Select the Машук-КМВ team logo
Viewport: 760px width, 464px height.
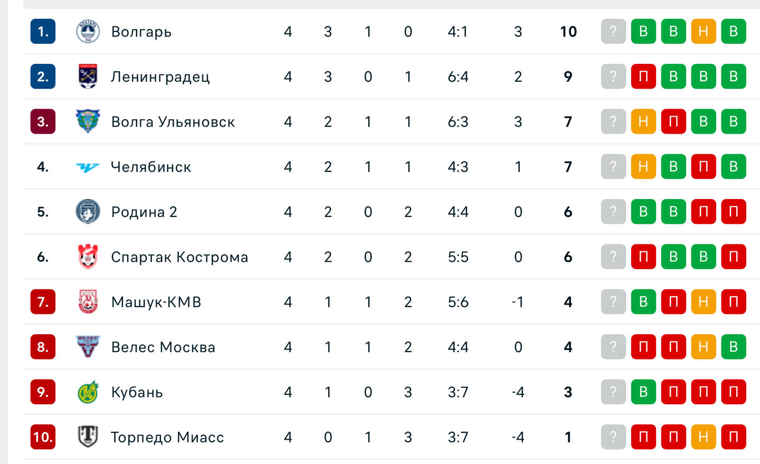pyautogui.click(x=88, y=302)
